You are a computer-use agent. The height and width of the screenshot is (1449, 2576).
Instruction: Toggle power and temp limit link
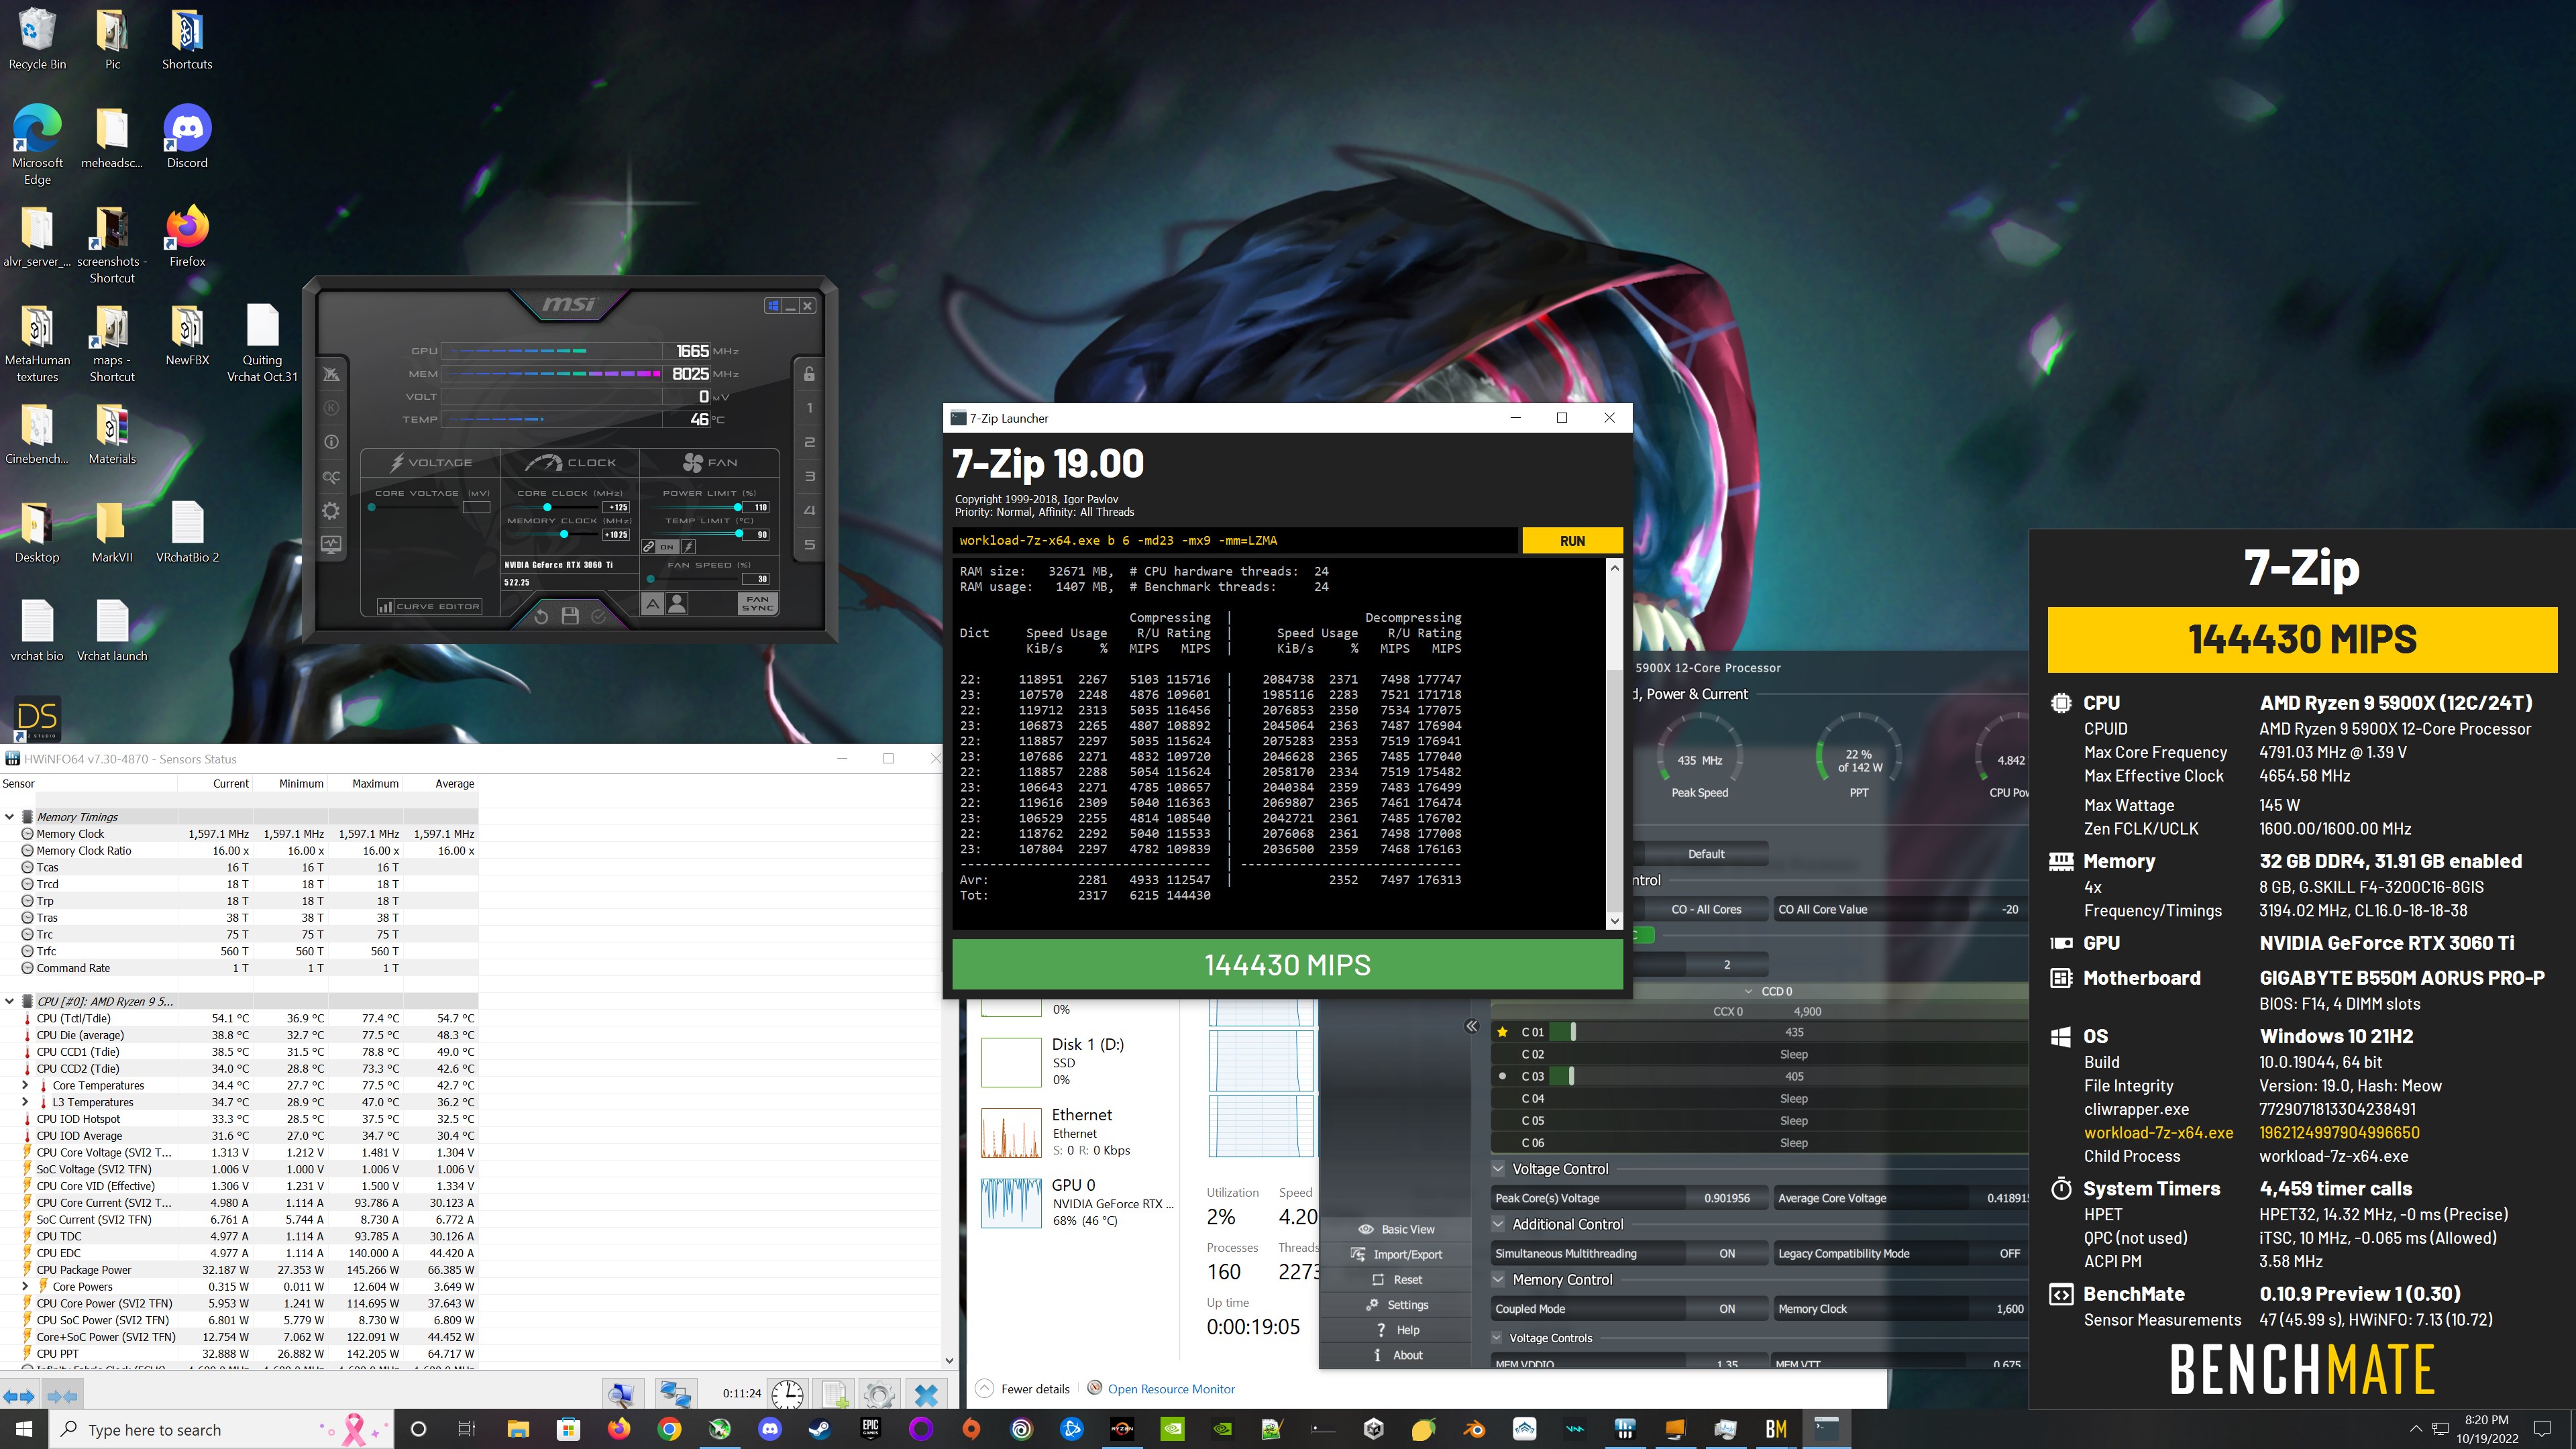(648, 547)
